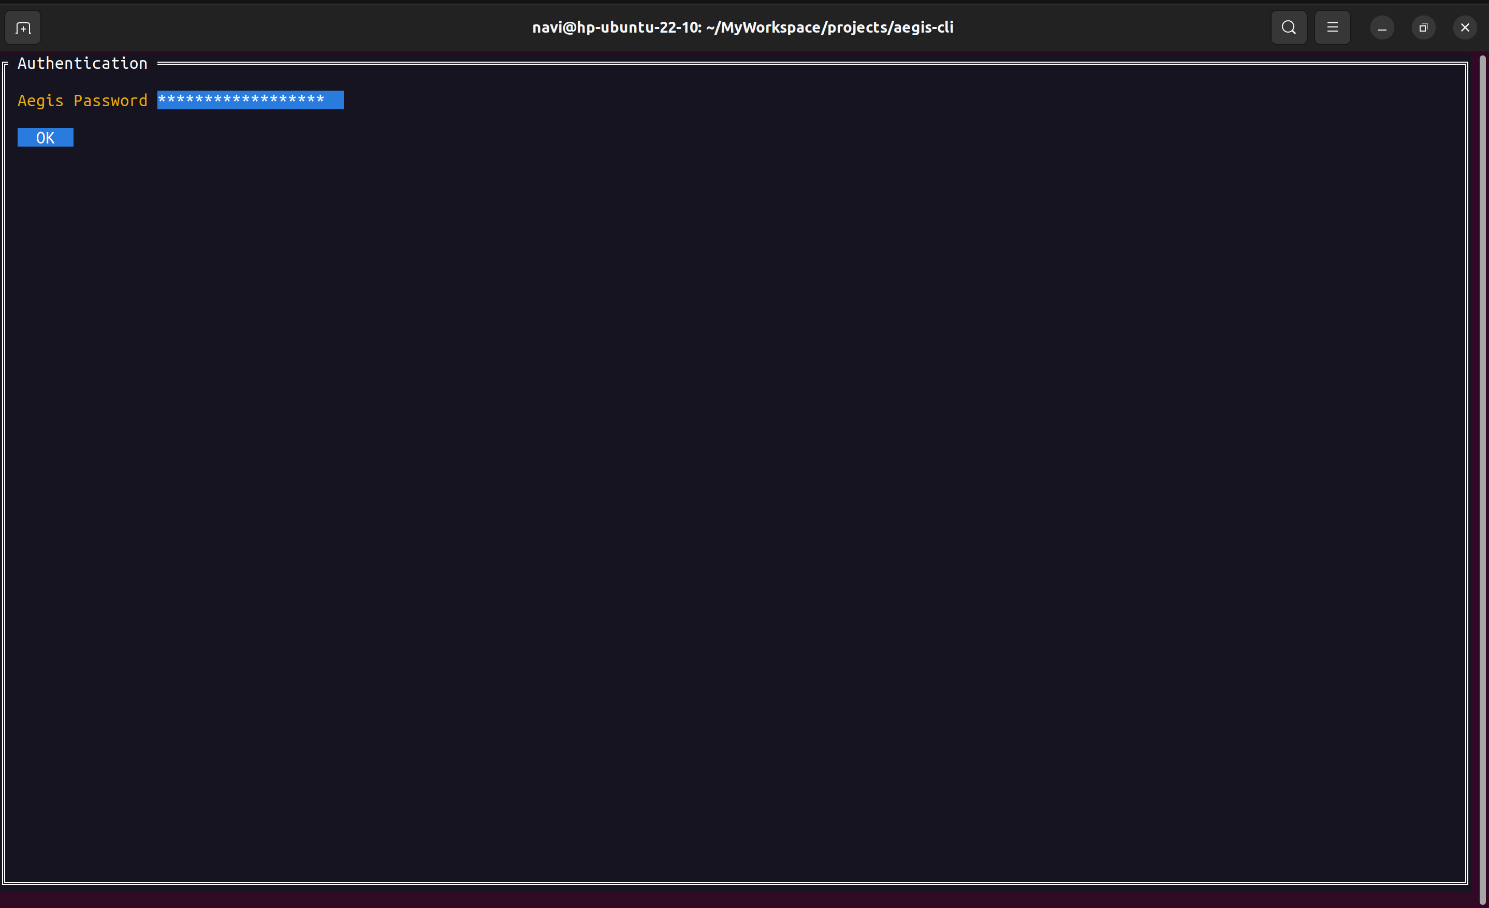Open a new terminal tab

23,28
